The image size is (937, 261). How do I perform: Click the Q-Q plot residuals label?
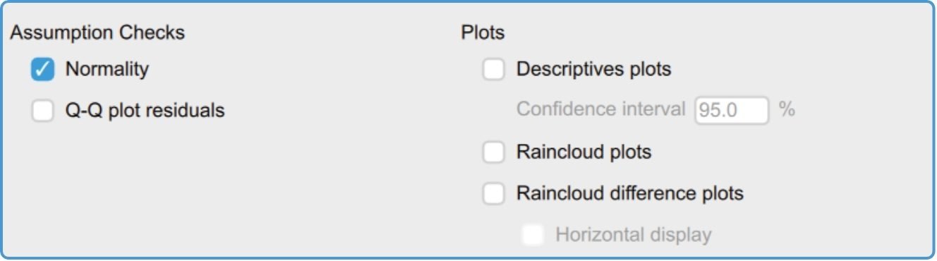pyautogui.click(x=145, y=111)
